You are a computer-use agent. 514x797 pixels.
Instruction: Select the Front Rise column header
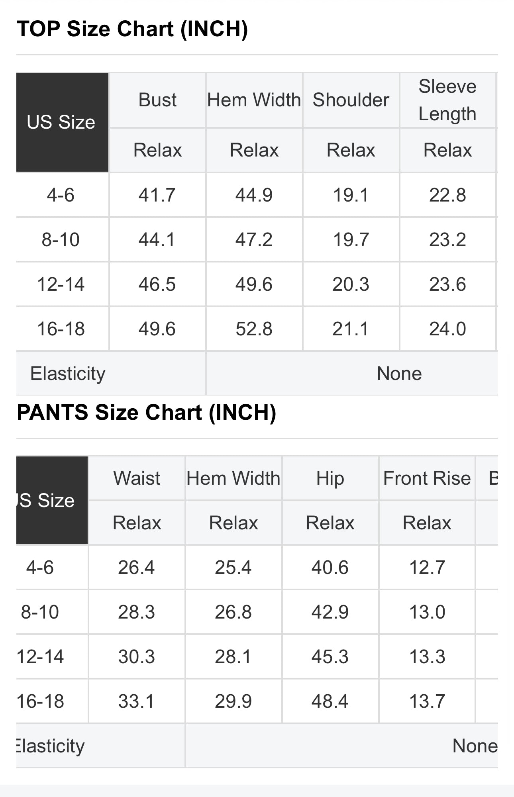(427, 478)
